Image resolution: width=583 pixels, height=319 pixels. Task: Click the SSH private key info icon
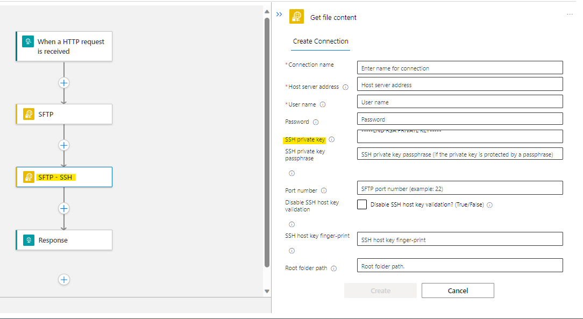click(332, 139)
